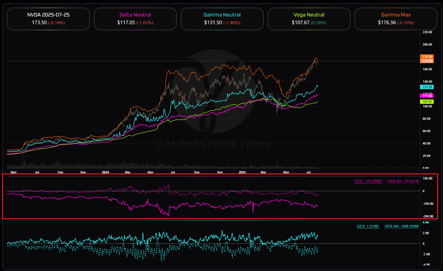443x271 pixels.
Task: Click the NVDA 2025-07-25 ticker card
Action: pos(48,19)
